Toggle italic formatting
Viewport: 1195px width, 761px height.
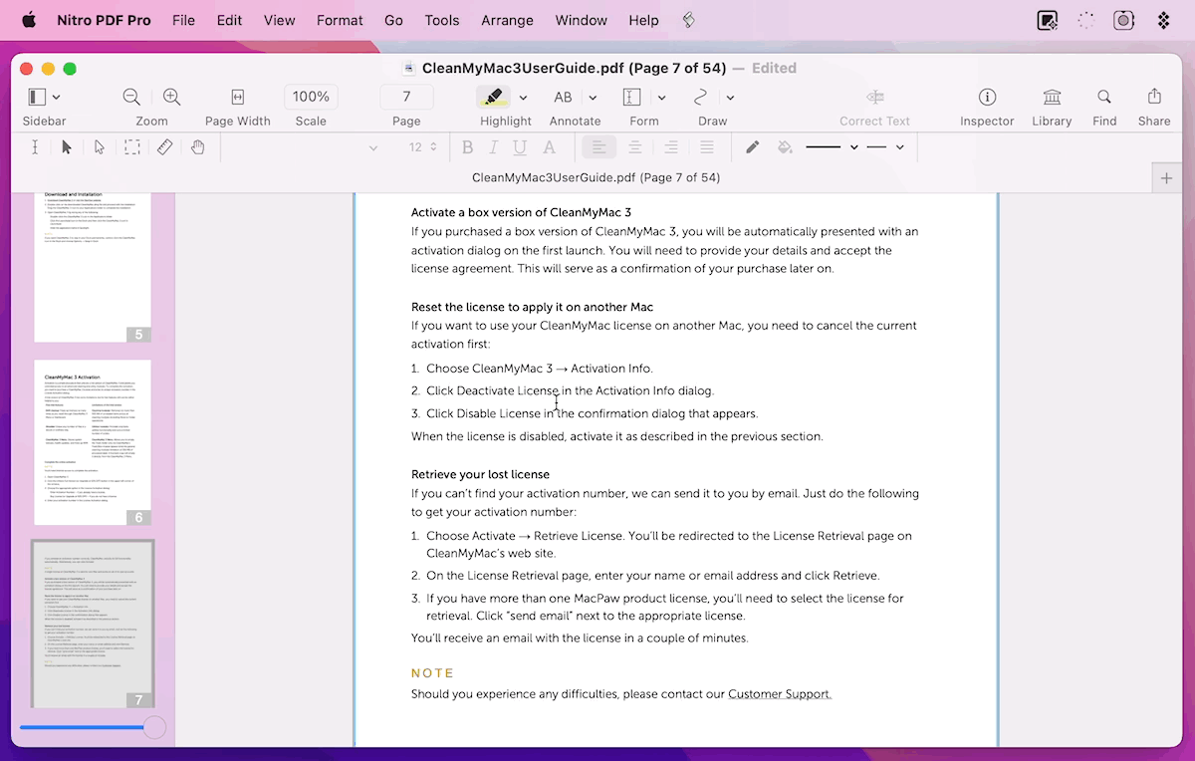[493, 147]
